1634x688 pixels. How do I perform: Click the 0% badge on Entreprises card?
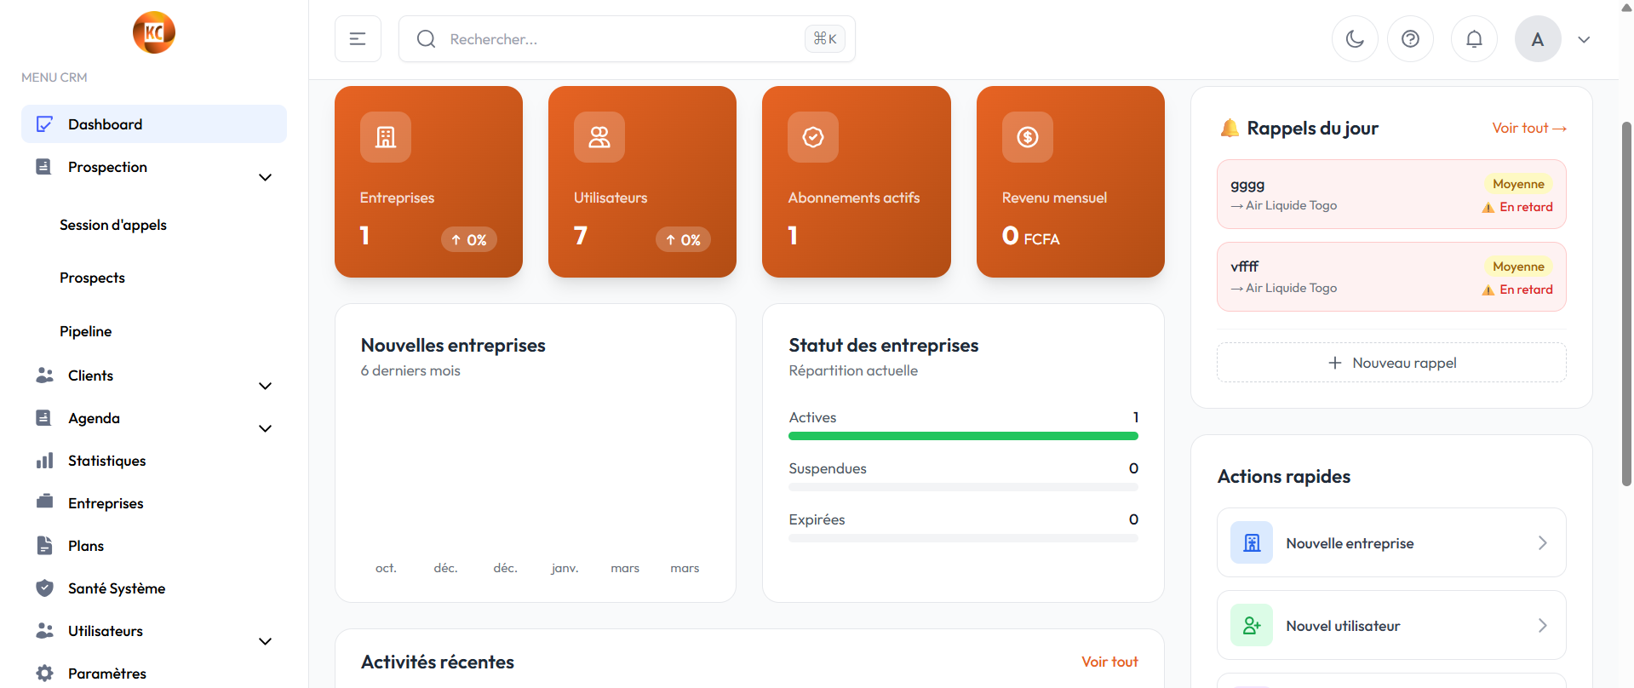coord(468,239)
